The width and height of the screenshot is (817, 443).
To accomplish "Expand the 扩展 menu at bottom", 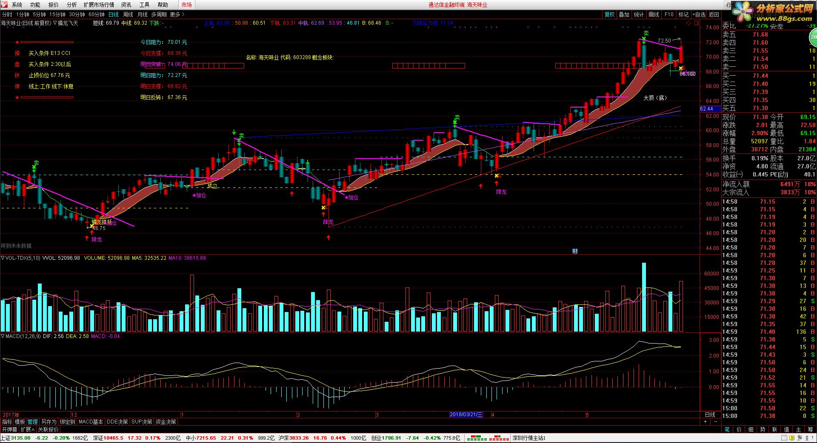I will [x=28, y=429].
